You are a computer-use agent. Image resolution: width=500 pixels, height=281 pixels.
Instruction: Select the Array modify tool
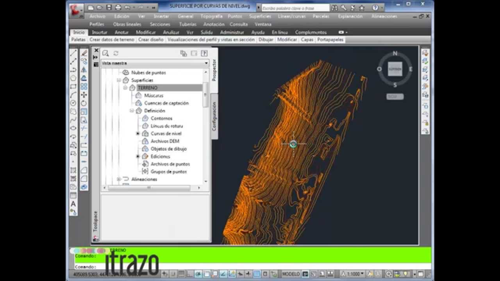click(84, 87)
